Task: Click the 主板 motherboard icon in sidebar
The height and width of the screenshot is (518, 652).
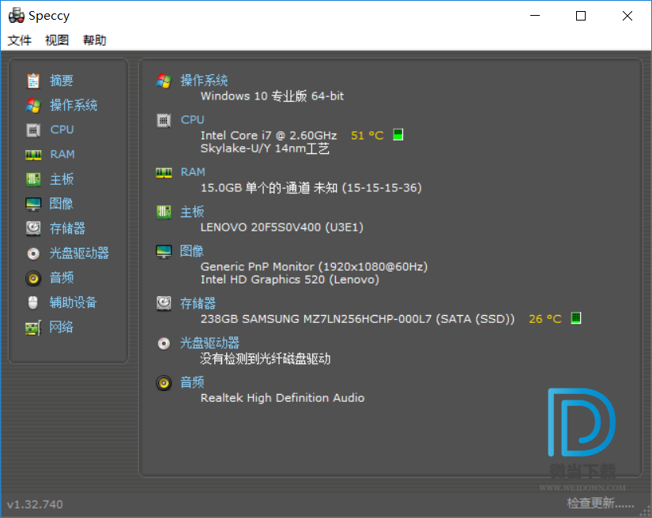Action: point(33,179)
